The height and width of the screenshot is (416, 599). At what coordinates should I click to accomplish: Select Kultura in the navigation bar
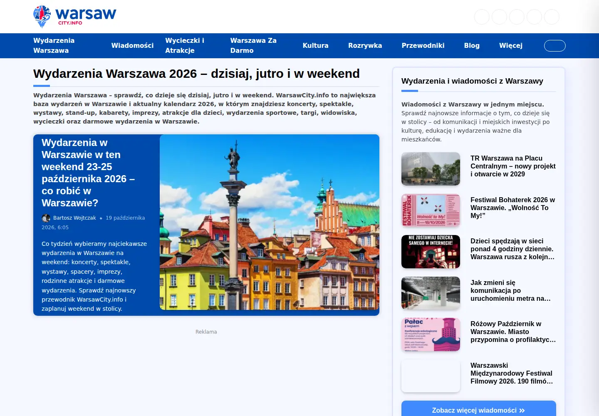pos(315,45)
